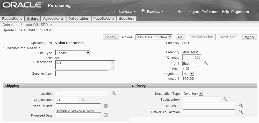259x123 pixels.
Task: Switch to the Orders tab
Action: pyautogui.click(x=33, y=18)
